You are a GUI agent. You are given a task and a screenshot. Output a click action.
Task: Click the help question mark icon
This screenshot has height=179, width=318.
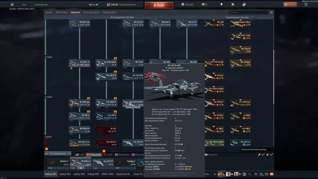(306, 4)
